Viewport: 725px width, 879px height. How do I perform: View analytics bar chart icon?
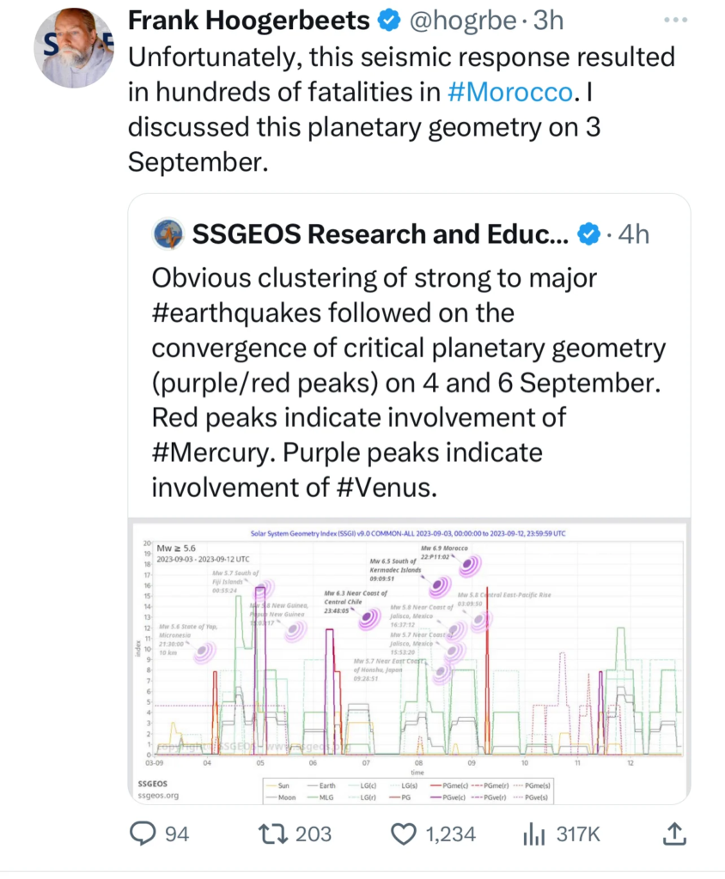533,834
